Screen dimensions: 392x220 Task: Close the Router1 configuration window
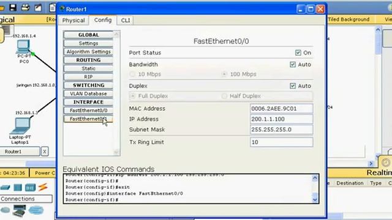320,9
